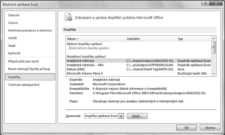Click the Popis description text

tap(138, 102)
